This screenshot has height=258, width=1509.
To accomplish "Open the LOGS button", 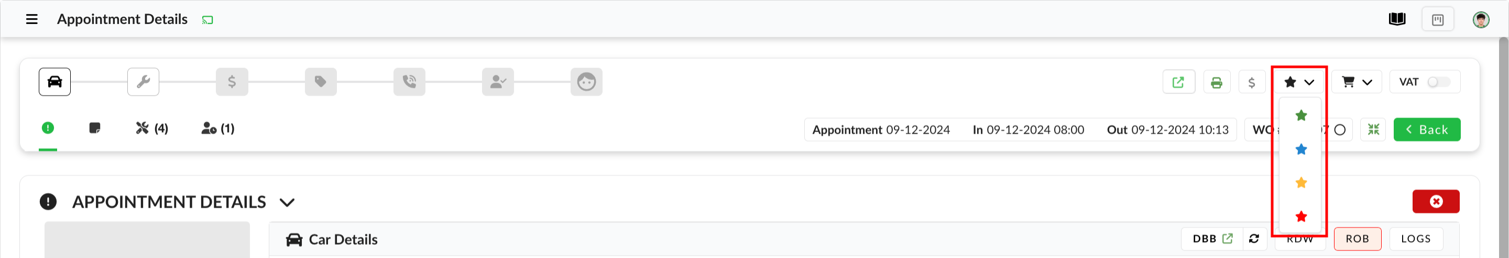I will coord(1415,239).
